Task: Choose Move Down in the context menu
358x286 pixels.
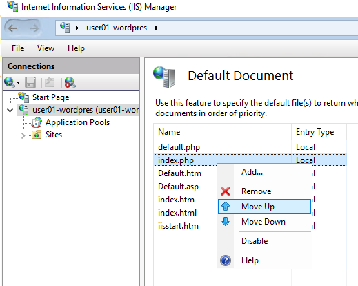Action: [264, 222]
